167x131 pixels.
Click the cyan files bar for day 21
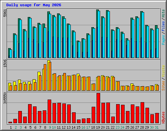[x=109, y=34]
